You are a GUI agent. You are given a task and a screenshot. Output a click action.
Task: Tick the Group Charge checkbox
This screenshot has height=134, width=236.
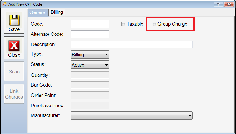(154, 24)
